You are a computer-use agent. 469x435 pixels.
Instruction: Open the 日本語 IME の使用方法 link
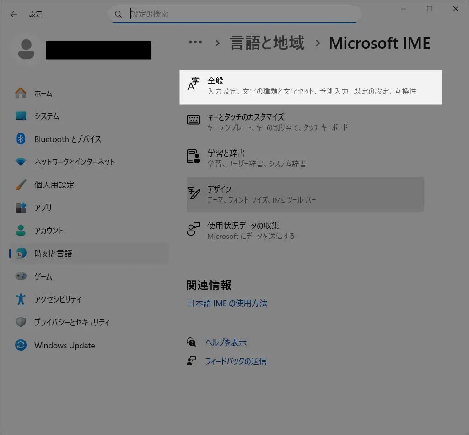click(x=227, y=303)
